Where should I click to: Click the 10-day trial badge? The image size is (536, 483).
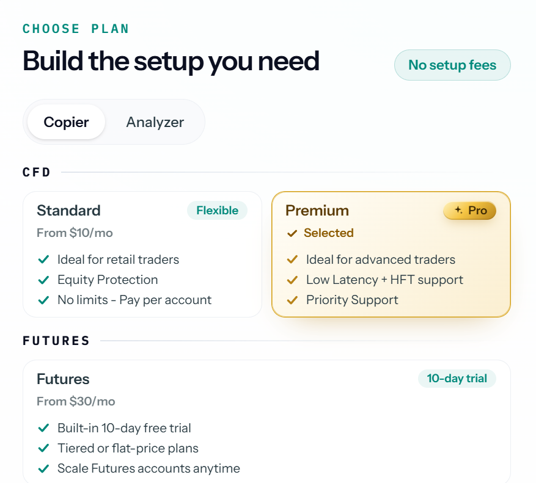(x=457, y=379)
